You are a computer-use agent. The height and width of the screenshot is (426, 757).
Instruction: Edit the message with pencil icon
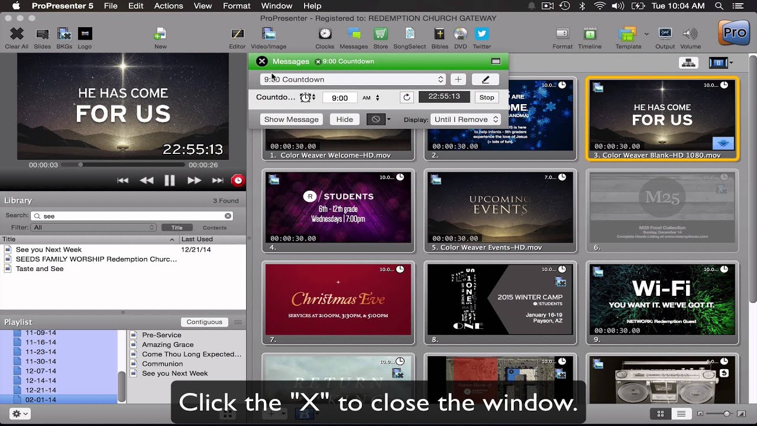[486, 79]
